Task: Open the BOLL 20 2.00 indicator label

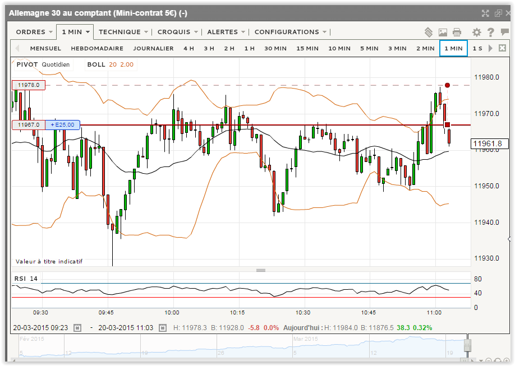Action: tap(111, 64)
